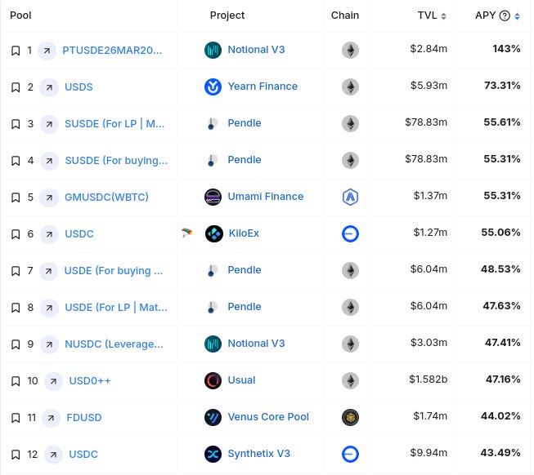Bookmark the NUSDC Leverage pool in row 9
The width and height of the screenshot is (534, 475).
point(16,344)
